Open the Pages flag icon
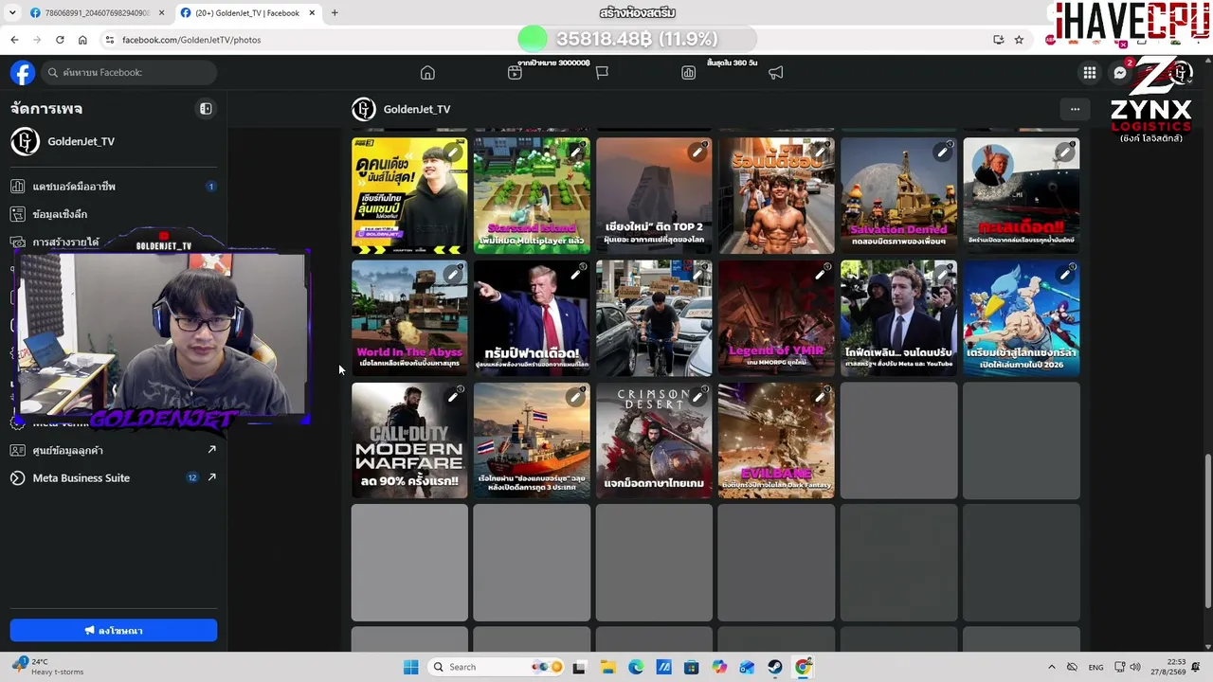 pos(602,73)
